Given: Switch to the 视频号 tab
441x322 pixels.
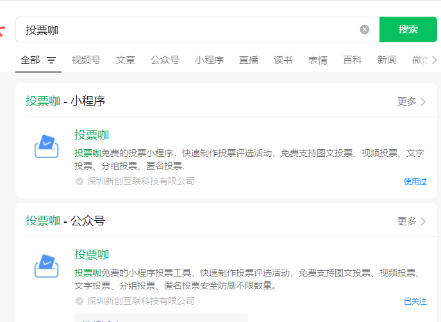Looking at the screenshot, I should pos(86,60).
